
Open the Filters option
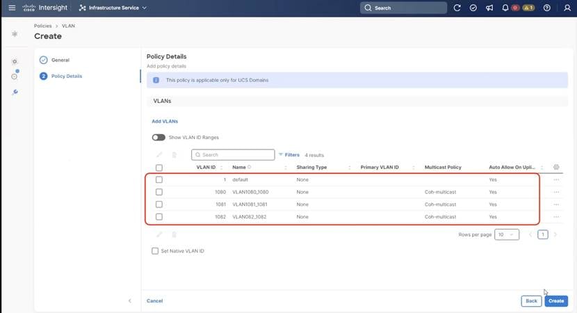pyautogui.click(x=289, y=155)
